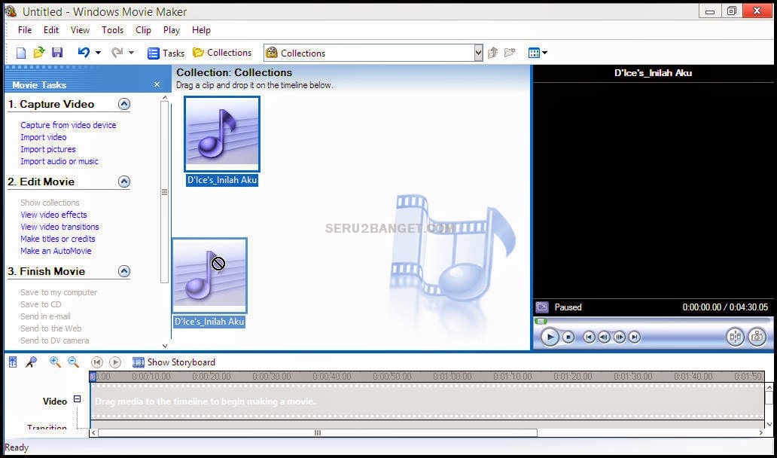Click the task pane scroll up arrow
The width and height of the screenshot is (777, 458).
pos(165,98)
